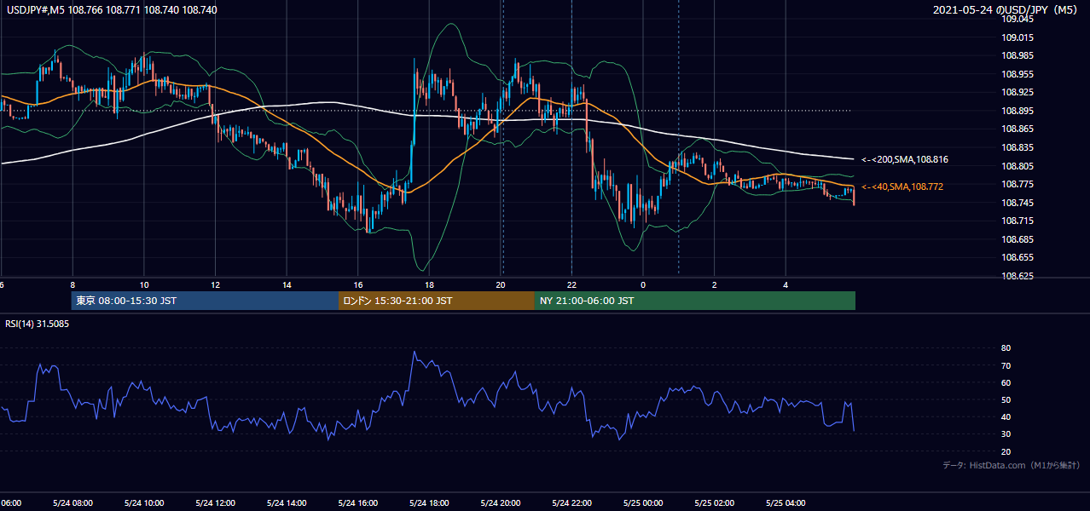Click the 5/24 10:00 time axis label

[143, 502]
